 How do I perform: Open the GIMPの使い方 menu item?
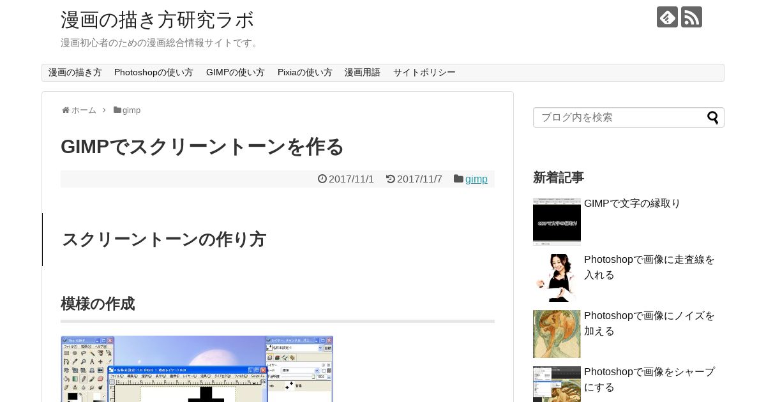click(x=236, y=73)
